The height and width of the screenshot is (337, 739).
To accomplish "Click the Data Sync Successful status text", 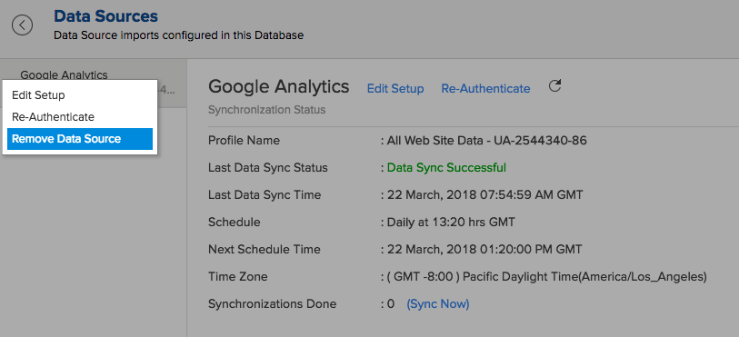I will tap(446, 167).
